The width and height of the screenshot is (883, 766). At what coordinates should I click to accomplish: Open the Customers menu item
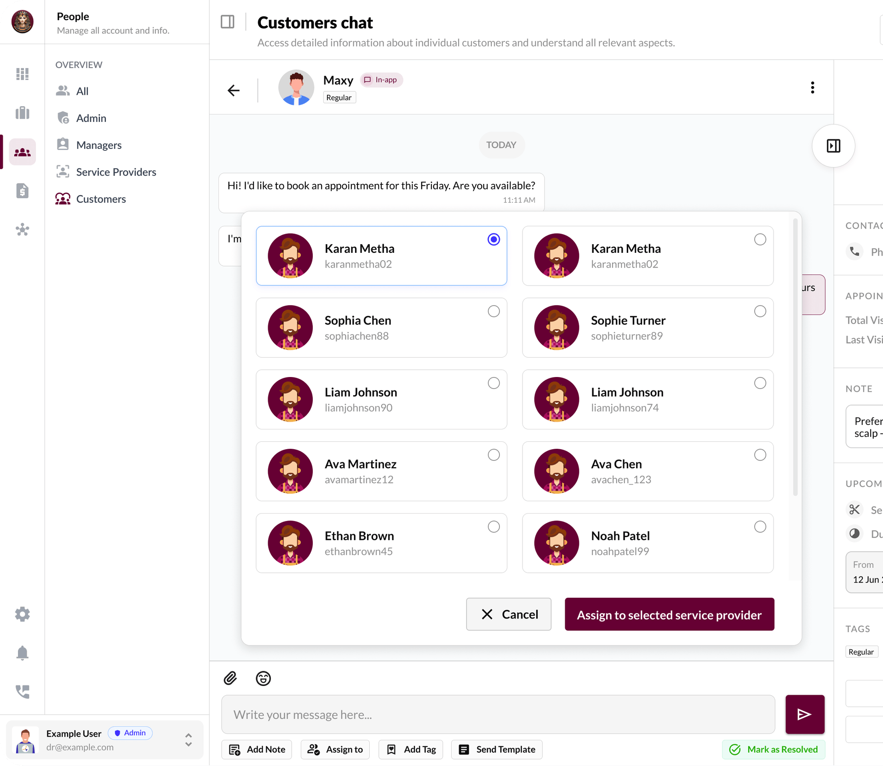tap(101, 199)
